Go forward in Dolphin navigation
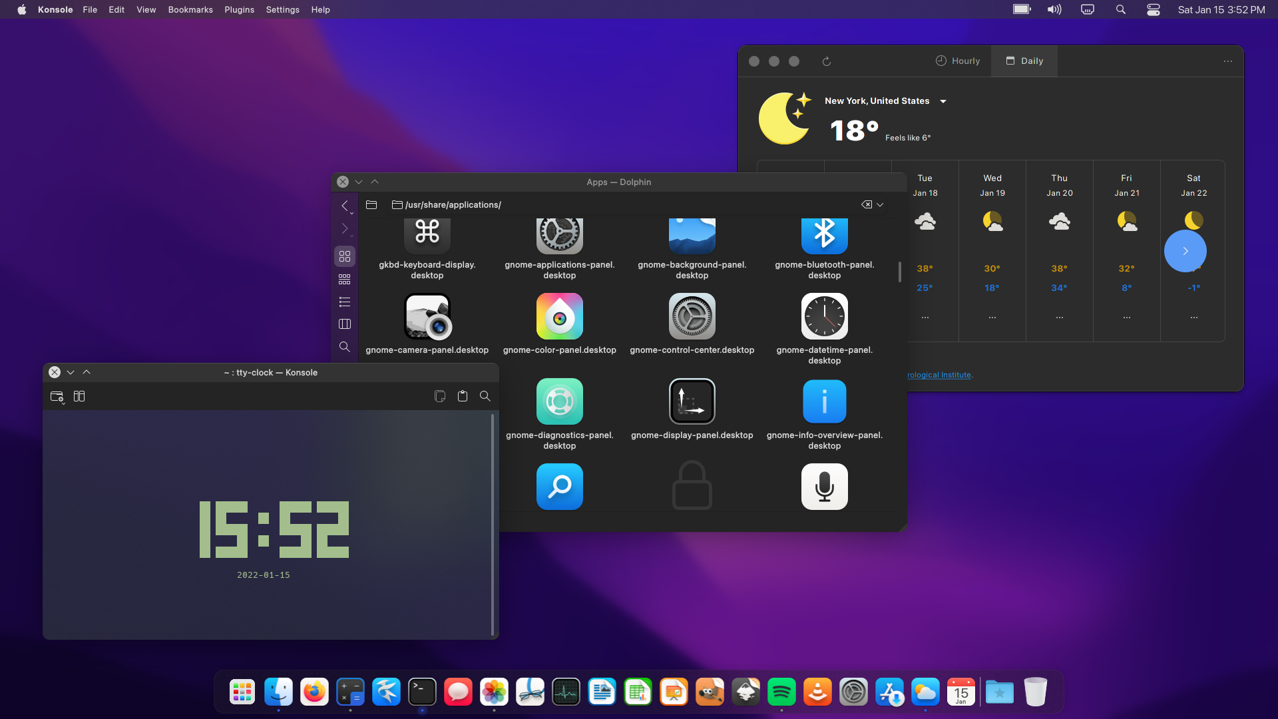 [345, 229]
